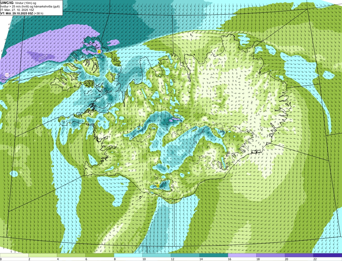Select the 16–18 m/s lavender legend color

pos(242,255)
